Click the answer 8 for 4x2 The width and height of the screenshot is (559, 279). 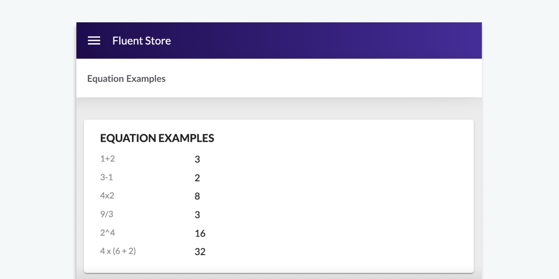[197, 196]
